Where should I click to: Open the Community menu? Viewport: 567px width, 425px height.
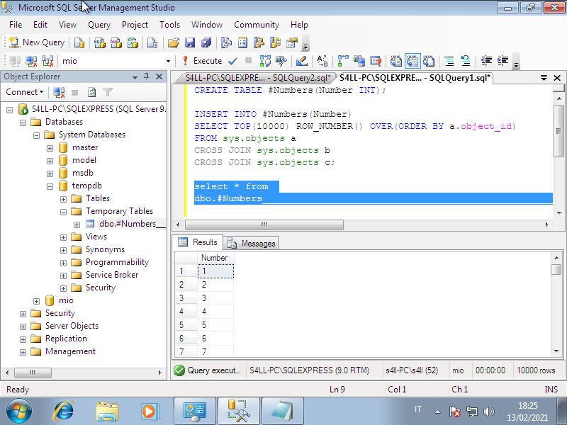pos(257,25)
